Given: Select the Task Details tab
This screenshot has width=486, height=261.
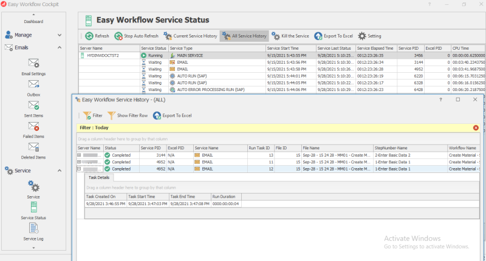Looking at the screenshot, I should (99, 177).
